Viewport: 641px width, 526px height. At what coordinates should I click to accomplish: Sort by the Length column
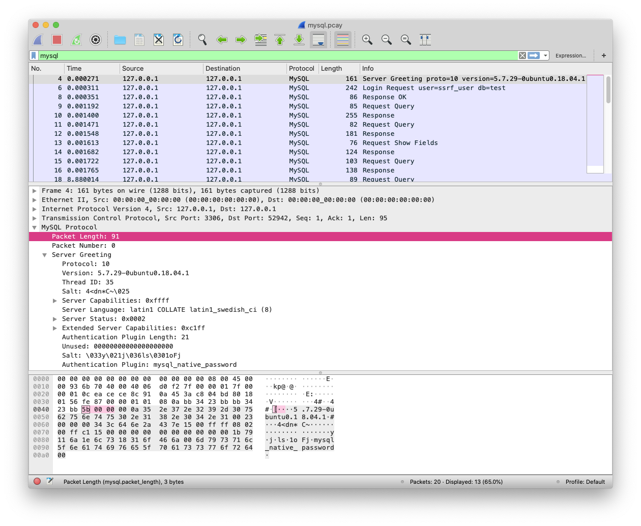(x=339, y=68)
